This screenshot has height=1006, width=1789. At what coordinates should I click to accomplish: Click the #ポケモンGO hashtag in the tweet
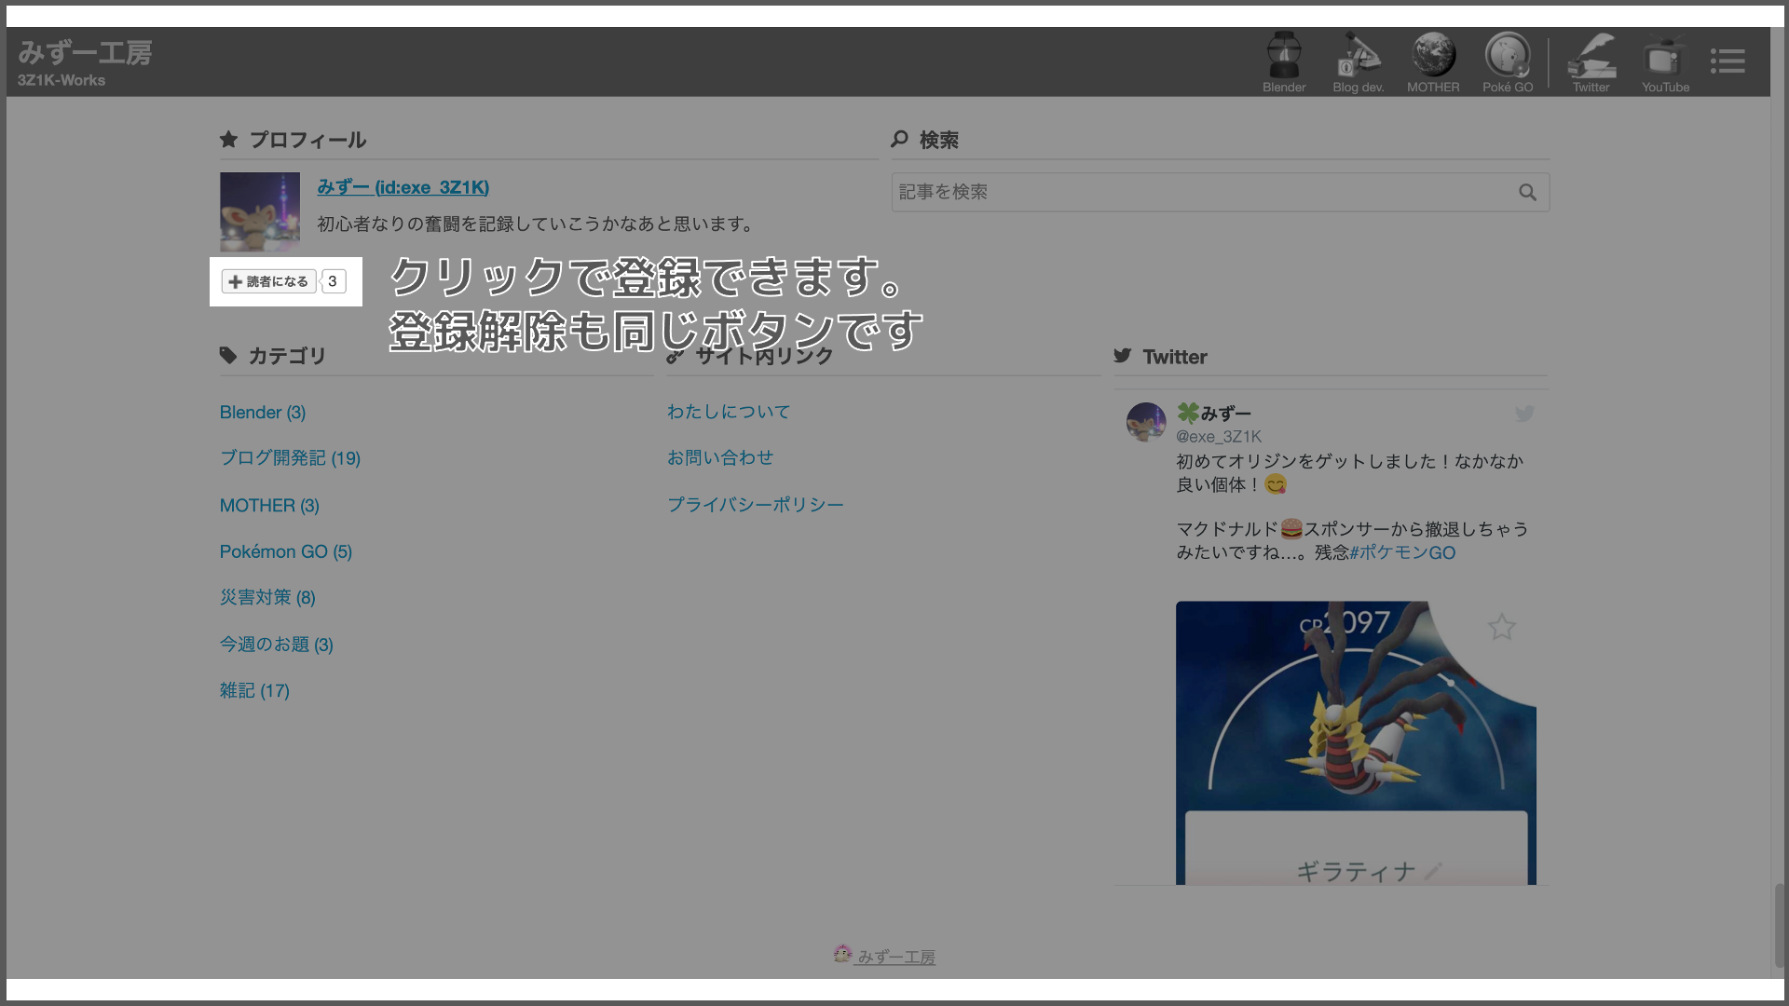[x=1402, y=552]
